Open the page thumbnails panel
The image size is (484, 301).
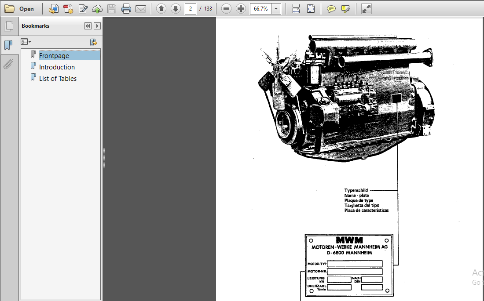9,26
